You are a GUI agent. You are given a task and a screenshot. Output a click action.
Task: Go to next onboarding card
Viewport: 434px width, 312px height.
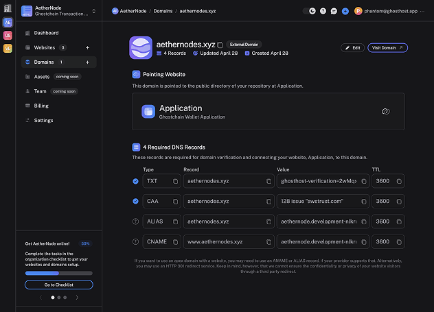[77, 298]
